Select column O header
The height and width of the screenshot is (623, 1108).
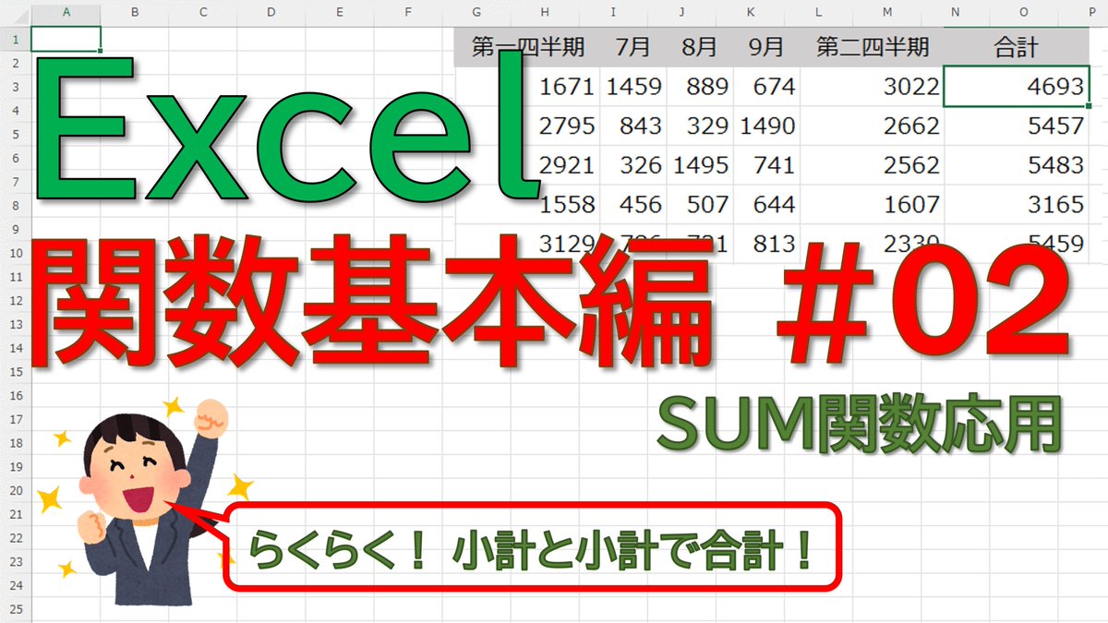1023,13
